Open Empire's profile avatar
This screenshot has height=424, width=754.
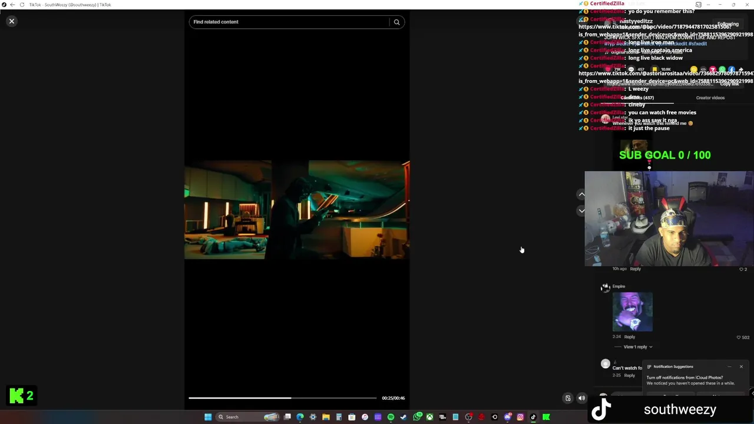point(605,288)
